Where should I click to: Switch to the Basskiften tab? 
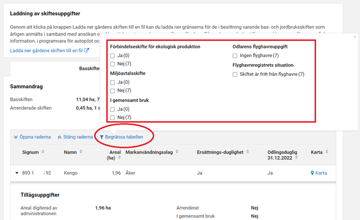point(90,68)
